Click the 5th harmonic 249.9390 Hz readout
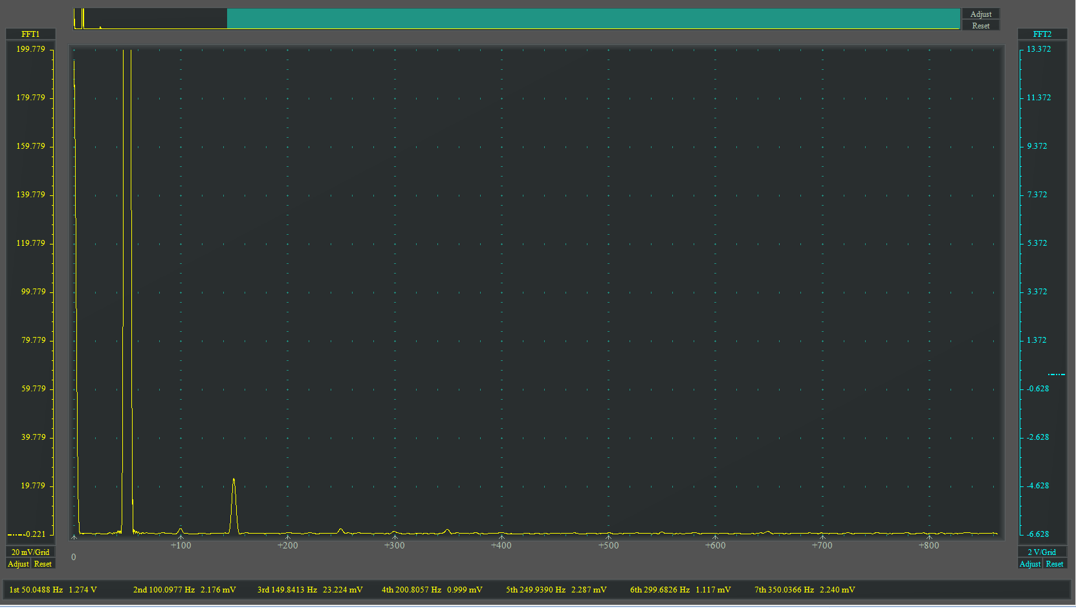Screen dimensions: 1076x608 click(556, 590)
